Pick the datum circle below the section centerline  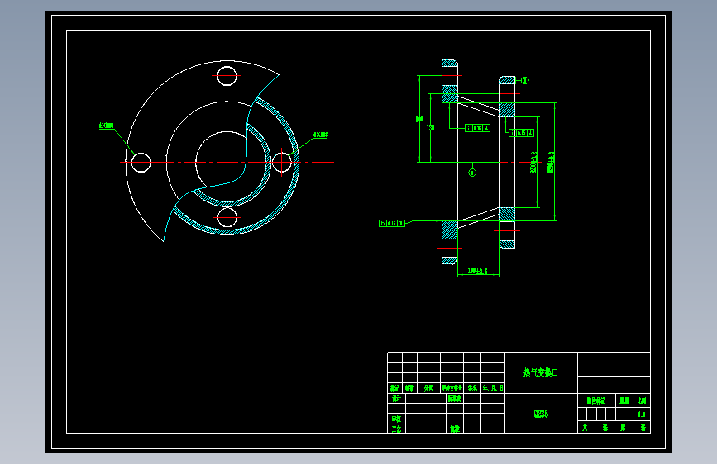pyautogui.click(x=472, y=173)
